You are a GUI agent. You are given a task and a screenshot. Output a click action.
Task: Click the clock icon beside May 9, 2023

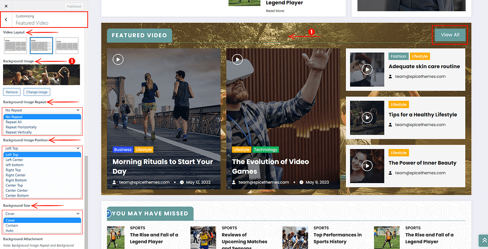pos(301,182)
